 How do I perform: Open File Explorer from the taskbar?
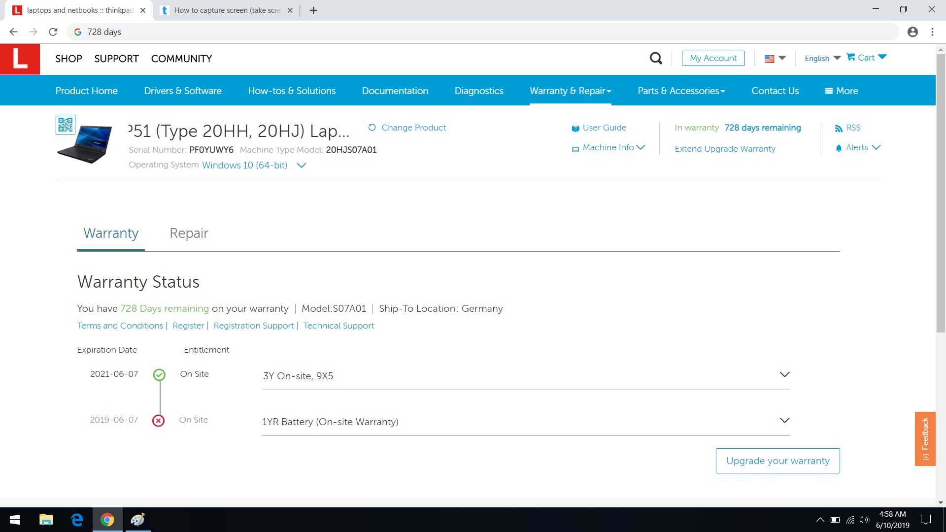[x=46, y=520]
